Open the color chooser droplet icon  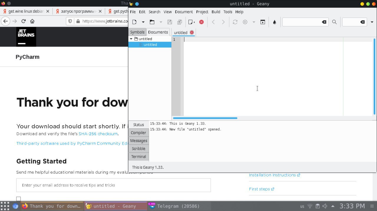275,22
